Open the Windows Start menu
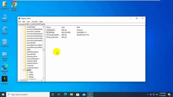Image resolution: width=173 pixels, height=97 pixels. pyautogui.click(x=3, y=95)
